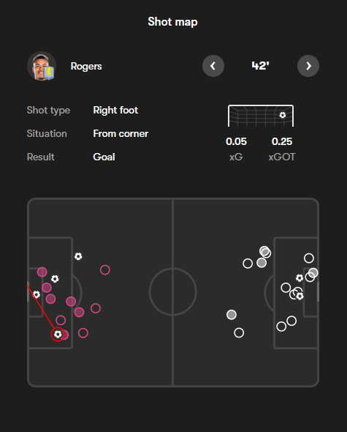Select upper goal icon in right penalty area
The height and width of the screenshot is (432, 347).
pos(300,278)
